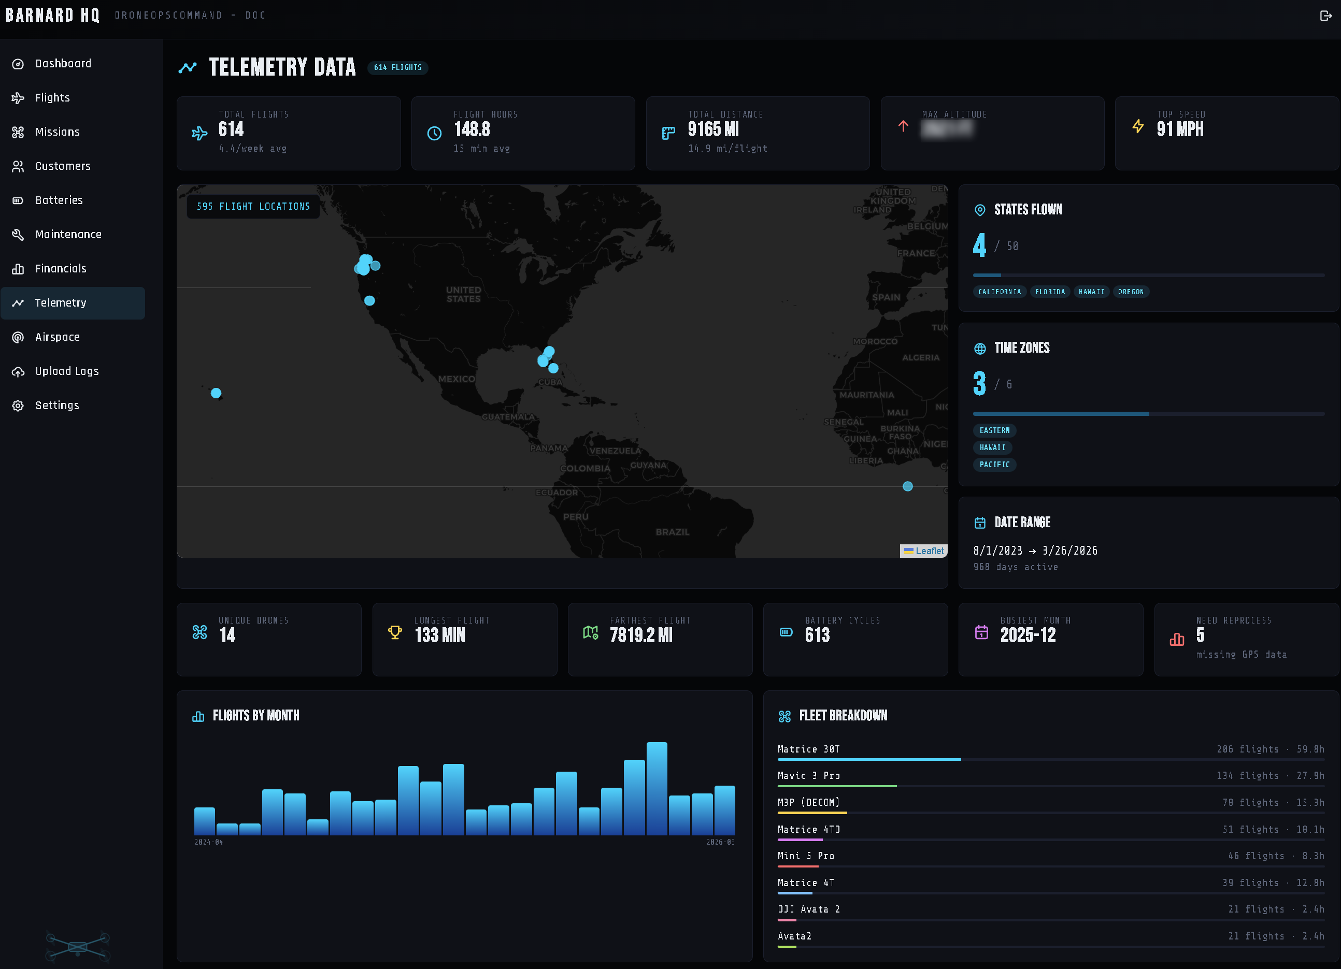Click the Total Flights airplane icon
Screen dimensions: 1341x969
200,134
